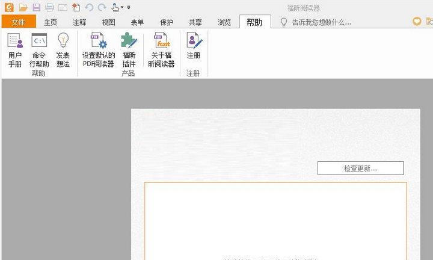Open the 表单 tab
The image size is (433, 260).
[137, 22]
